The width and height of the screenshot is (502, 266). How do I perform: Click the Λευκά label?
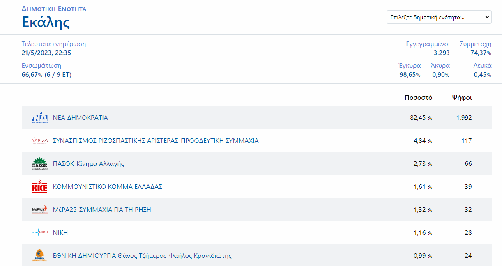pos(482,65)
